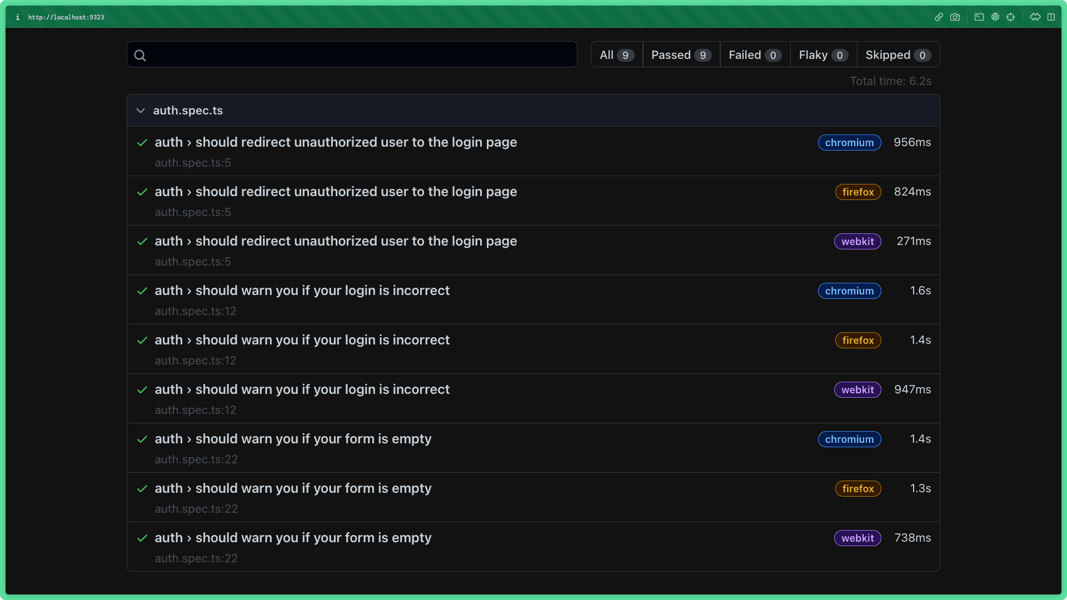View the Flaky tests tab
The width and height of the screenshot is (1067, 600).
pyautogui.click(x=822, y=54)
